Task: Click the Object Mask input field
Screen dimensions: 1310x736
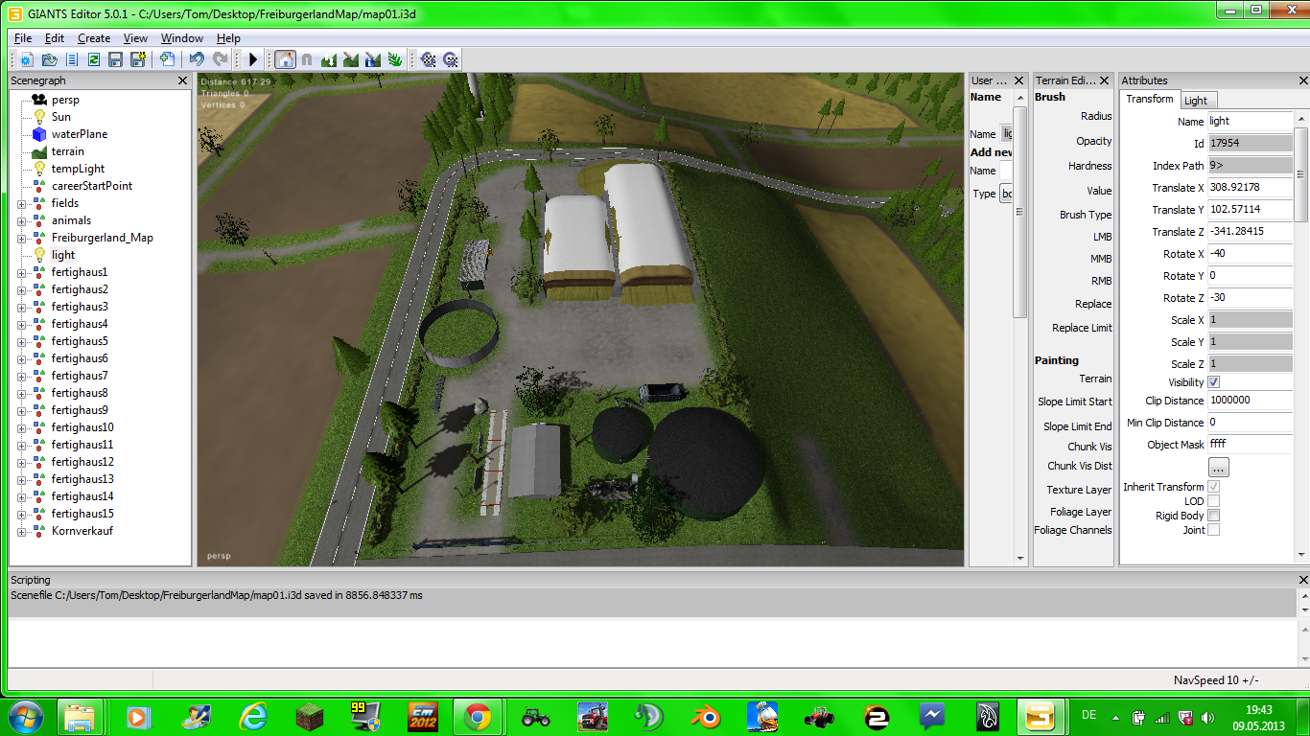Action: [x=1250, y=445]
